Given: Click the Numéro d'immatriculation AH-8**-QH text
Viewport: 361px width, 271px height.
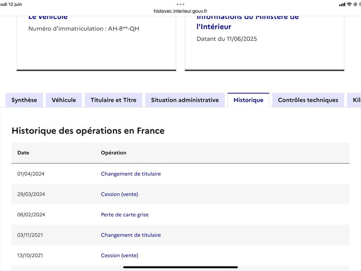Looking at the screenshot, I should (84, 28).
